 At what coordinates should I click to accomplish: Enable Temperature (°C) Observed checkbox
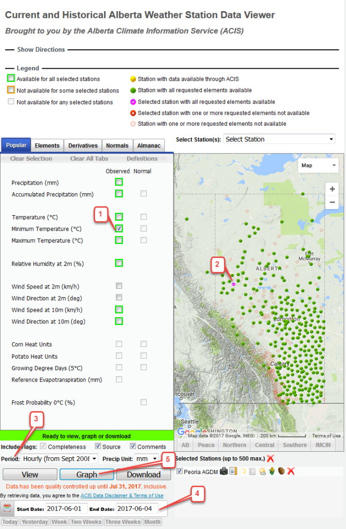pyautogui.click(x=119, y=217)
